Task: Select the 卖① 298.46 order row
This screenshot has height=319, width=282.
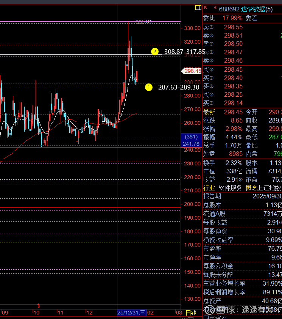Action: click(242, 60)
